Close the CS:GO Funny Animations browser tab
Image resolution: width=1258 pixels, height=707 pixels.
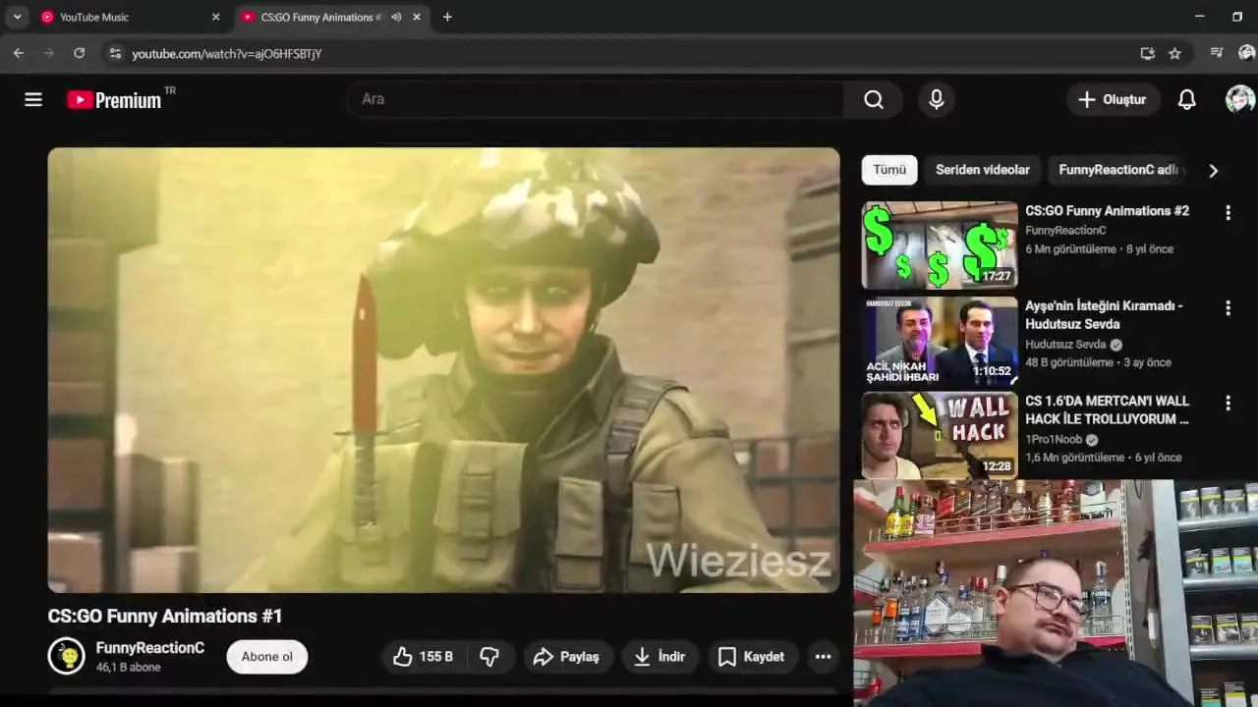point(417,17)
